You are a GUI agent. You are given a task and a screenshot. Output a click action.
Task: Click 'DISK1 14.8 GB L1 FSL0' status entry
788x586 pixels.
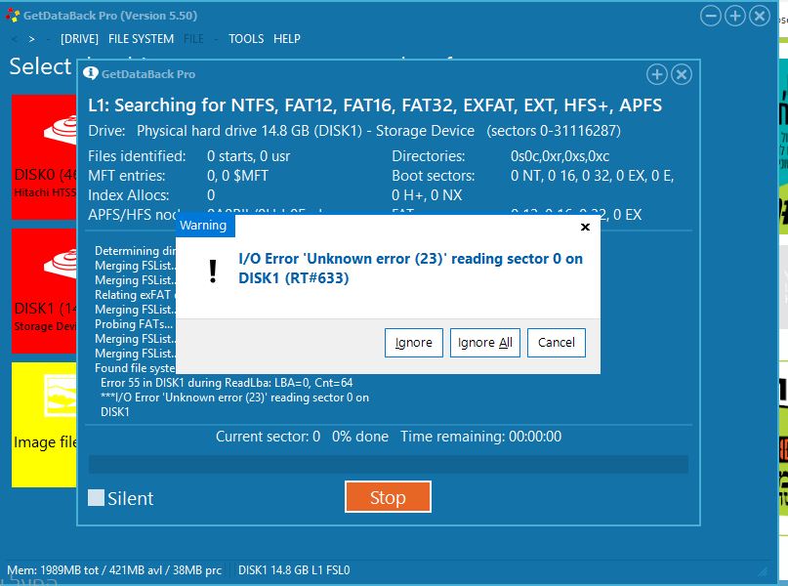point(294,570)
